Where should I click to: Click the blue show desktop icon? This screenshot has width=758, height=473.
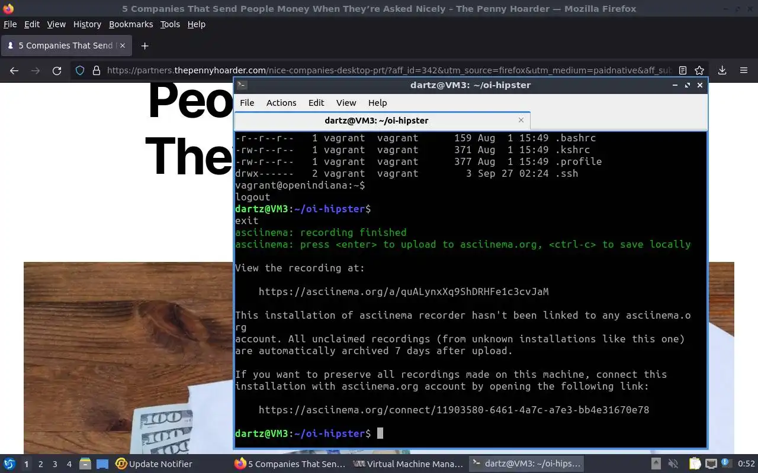coord(102,464)
